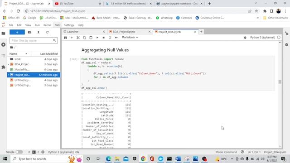Open the Edit menu
Image resolution: width=290 pixels, height=163 pixels.
[x=19, y=25]
